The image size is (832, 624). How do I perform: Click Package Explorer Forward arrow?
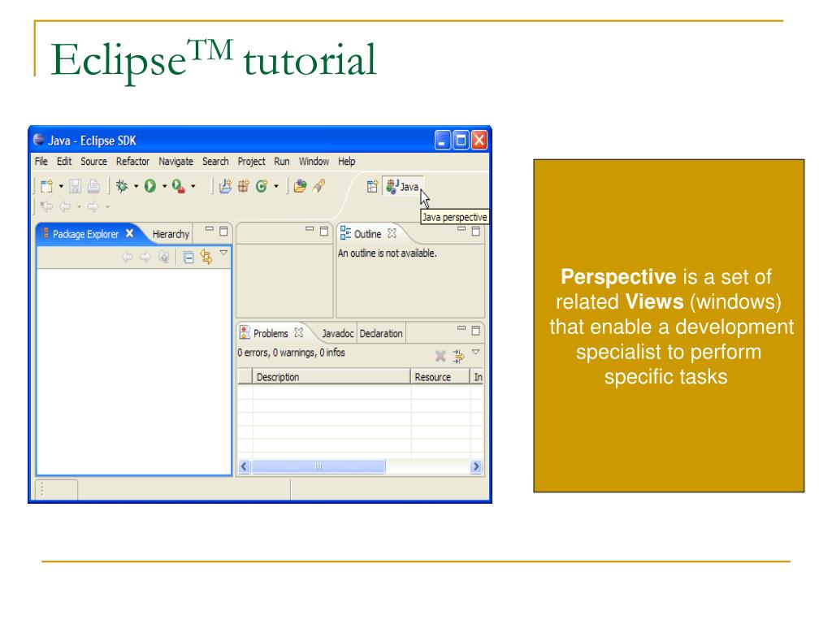tap(145, 257)
